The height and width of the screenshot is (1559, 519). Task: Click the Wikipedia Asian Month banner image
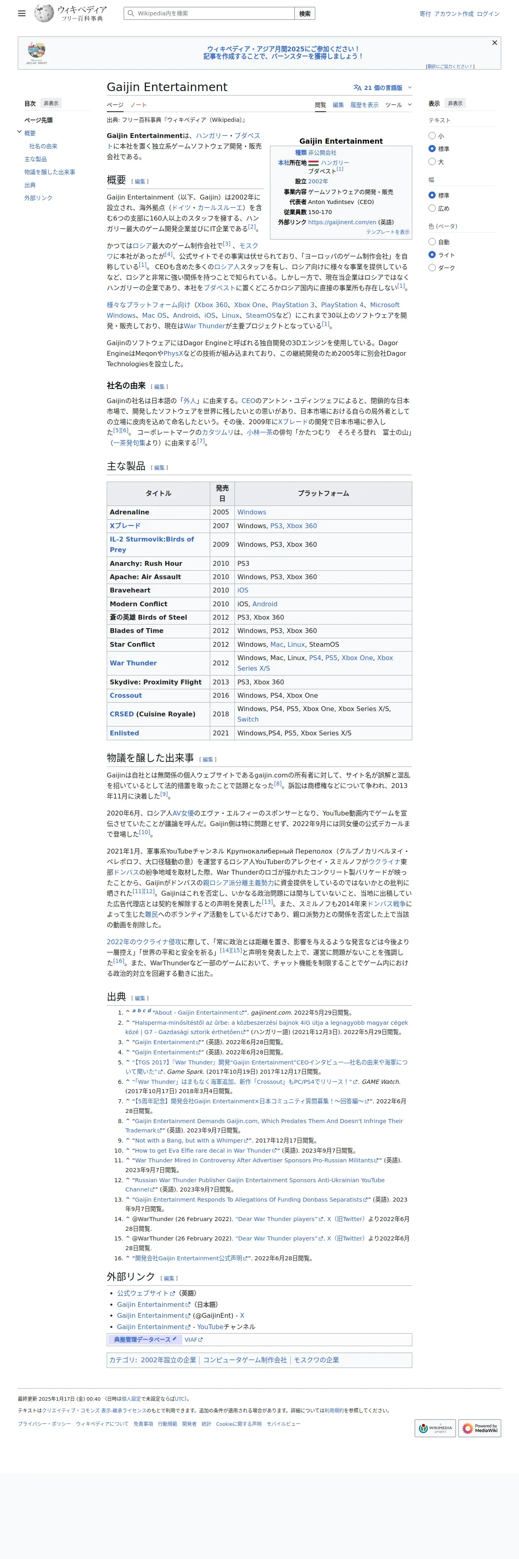36,53
